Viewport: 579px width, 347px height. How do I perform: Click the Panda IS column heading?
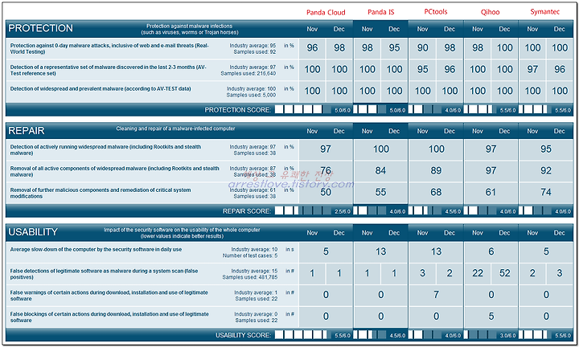[x=380, y=12]
